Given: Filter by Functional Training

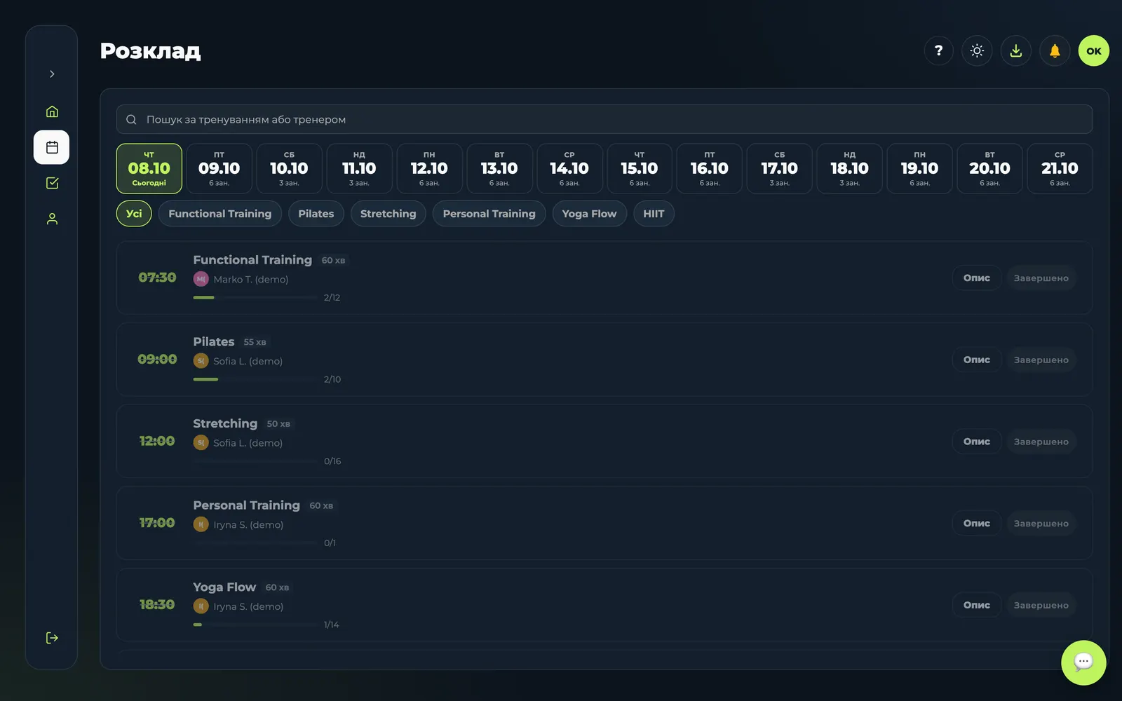Looking at the screenshot, I should (x=220, y=214).
